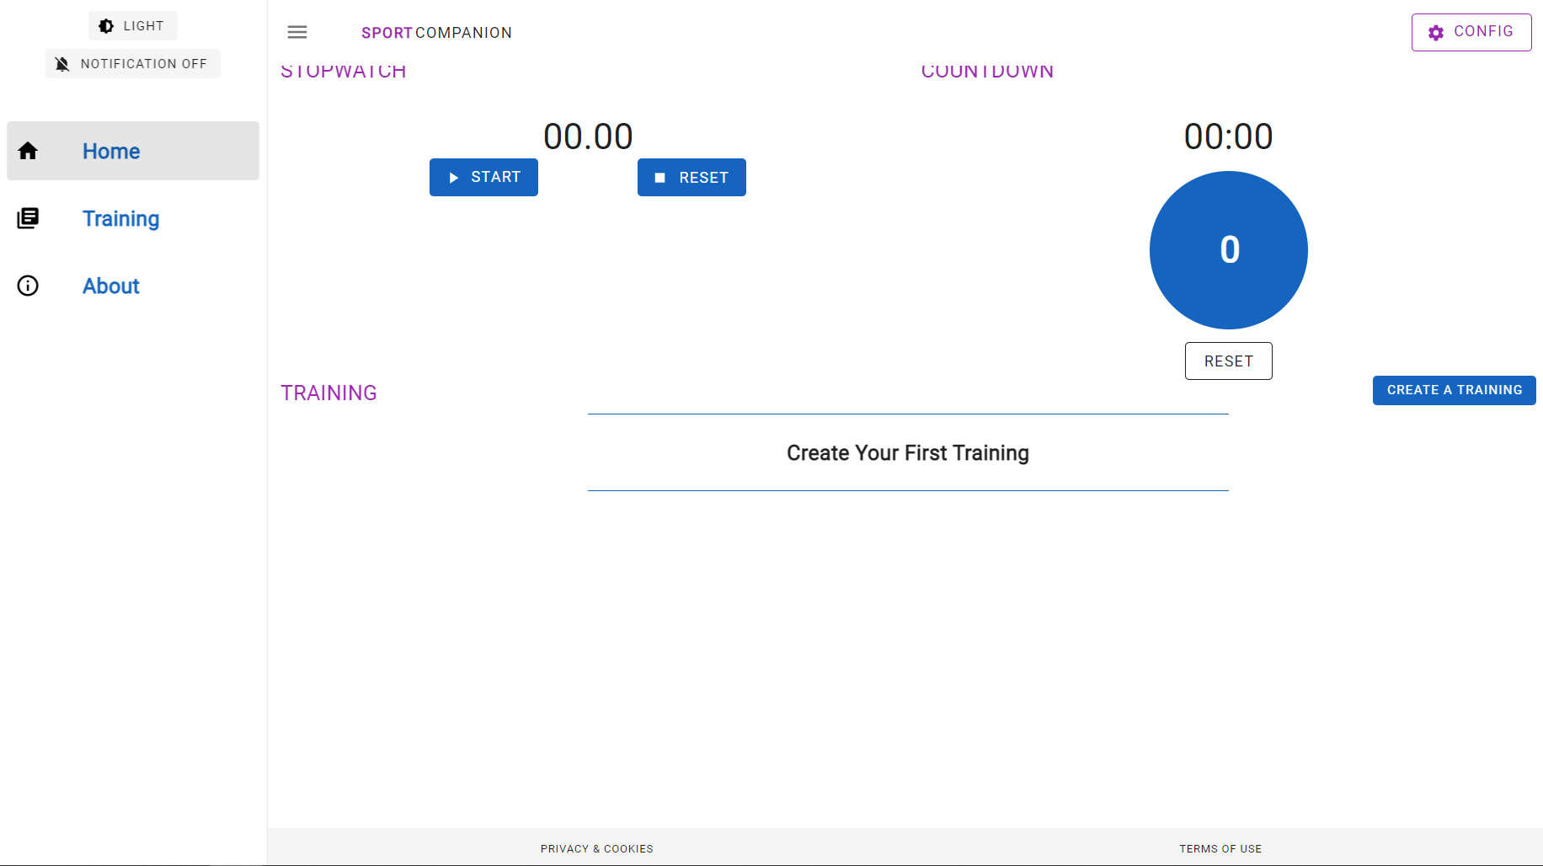Reset the stopwatch with blue Reset button
This screenshot has width=1543, height=866.
(x=691, y=178)
